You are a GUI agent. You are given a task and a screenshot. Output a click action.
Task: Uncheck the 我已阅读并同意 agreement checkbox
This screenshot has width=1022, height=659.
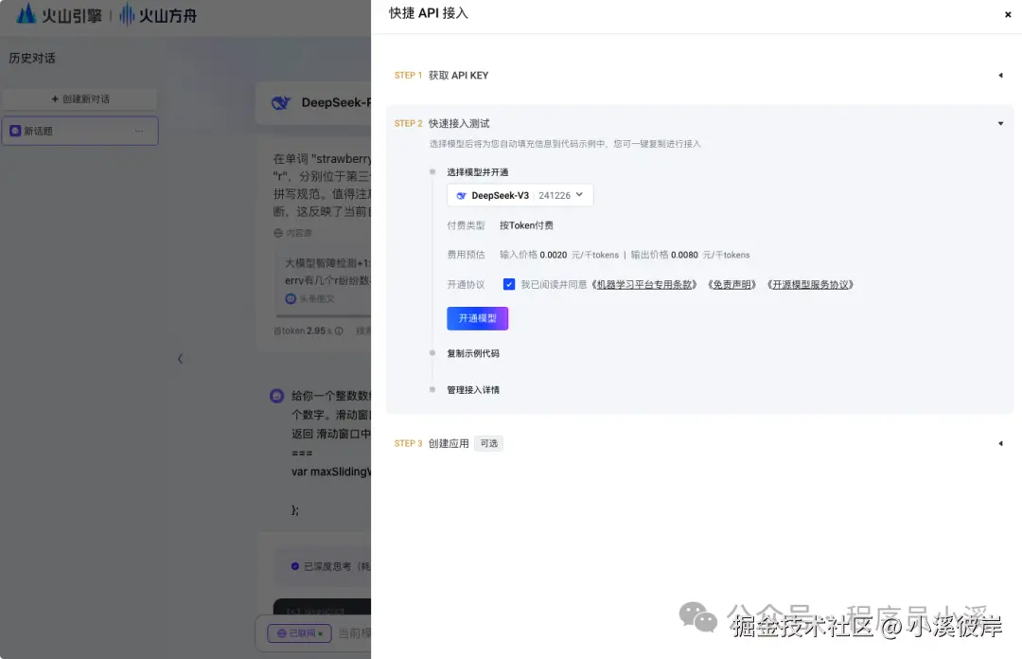509,283
